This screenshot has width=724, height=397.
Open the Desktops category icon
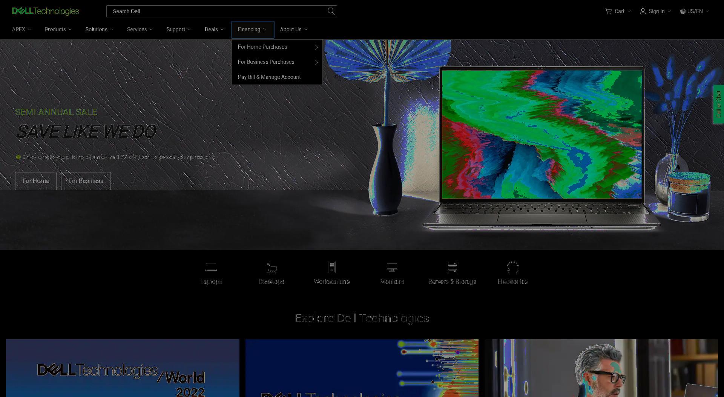[271, 267]
